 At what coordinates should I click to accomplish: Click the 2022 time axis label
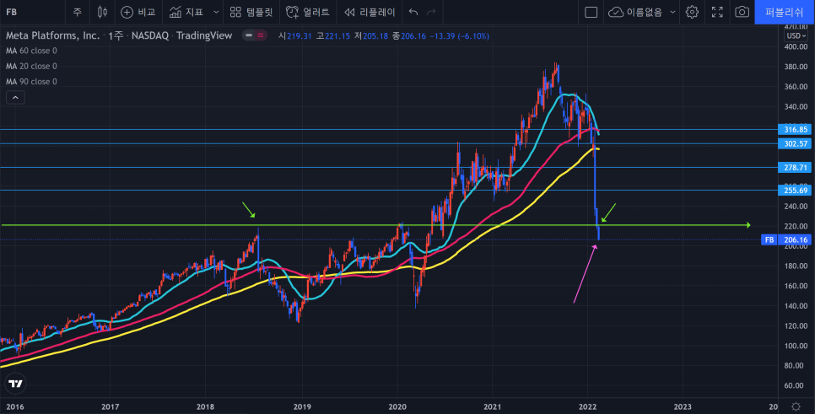coord(587,406)
